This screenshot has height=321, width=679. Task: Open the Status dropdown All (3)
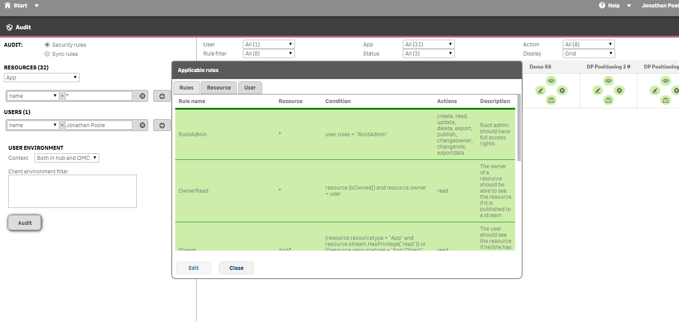coord(429,54)
